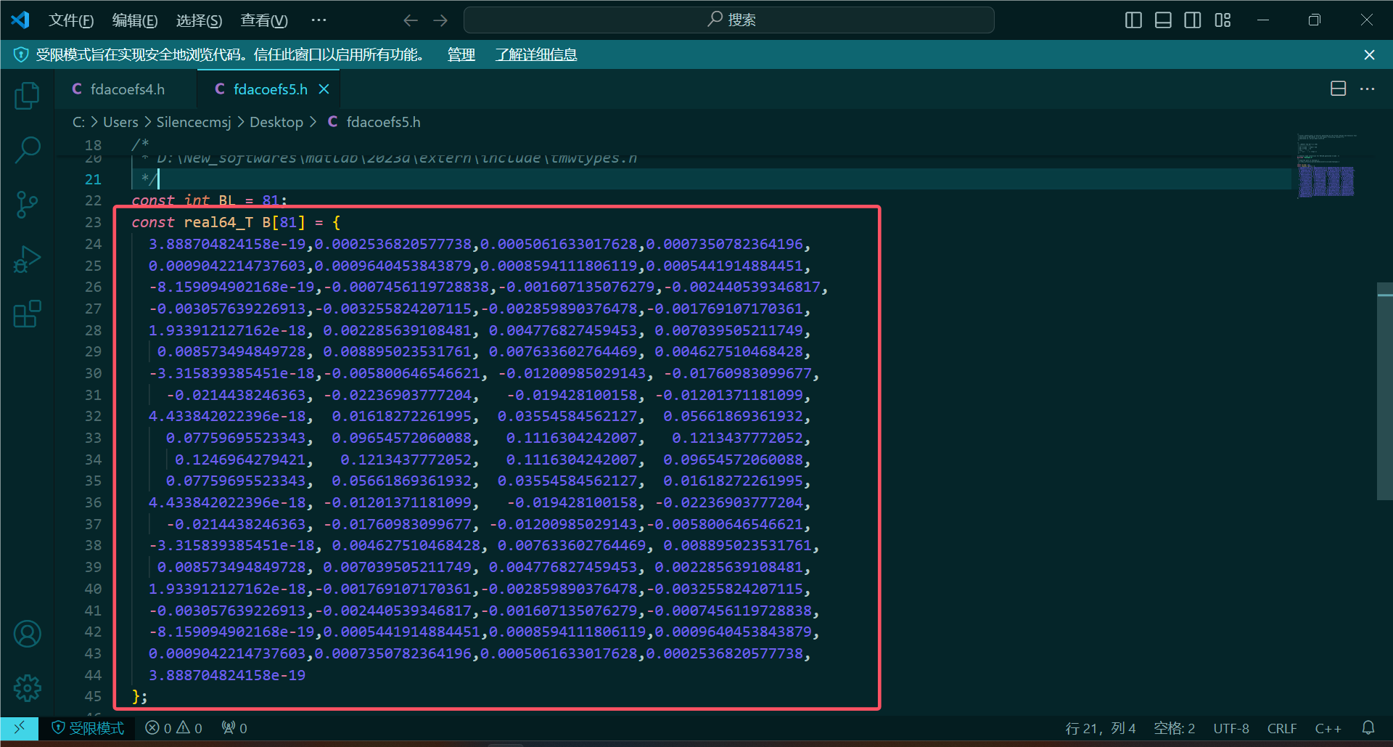
Task: Split the editor using the split icon
Action: pyautogui.click(x=1339, y=89)
